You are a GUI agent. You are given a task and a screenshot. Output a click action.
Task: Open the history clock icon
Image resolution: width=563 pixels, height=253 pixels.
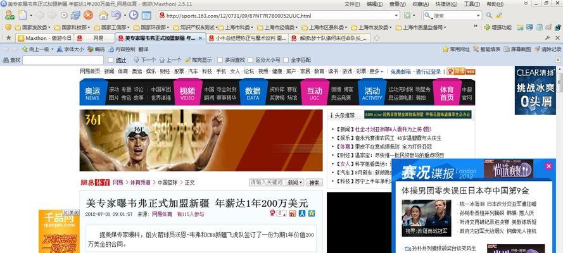134,15
